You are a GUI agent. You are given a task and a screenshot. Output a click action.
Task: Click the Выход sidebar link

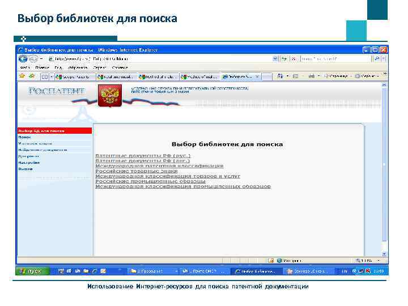25,169
